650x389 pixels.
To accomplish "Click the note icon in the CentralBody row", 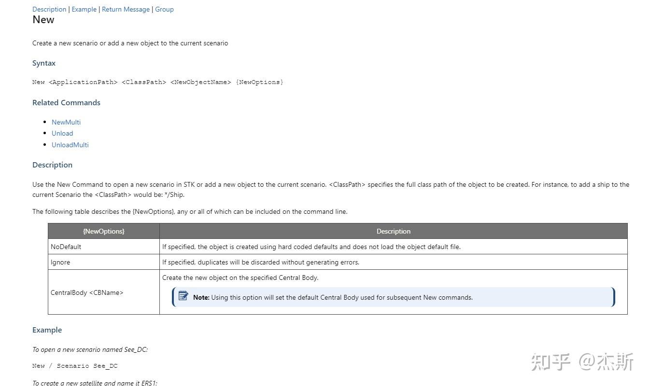I will pyautogui.click(x=183, y=296).
